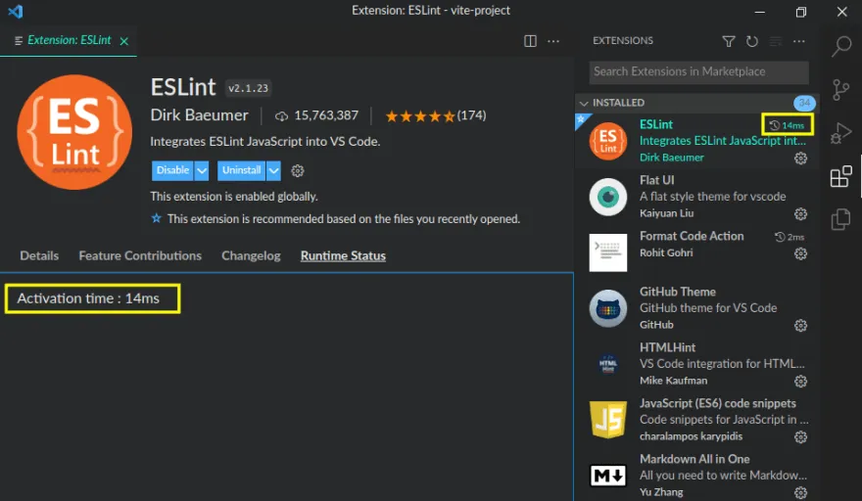The width and height of the screenshot is (862, 501).
Task: Open the Disable dropdown arrow
Action: pyautogui.click(x=202, y=171)
